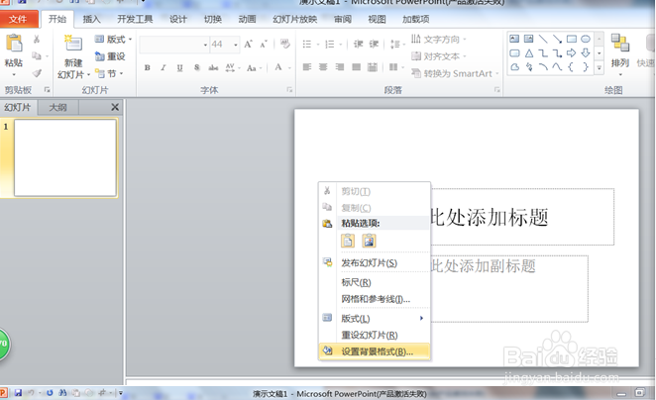Image resolution: width=656 pixels, height=400 pixels.
Task: Click paste as picture option icon
Action: [x=369, y=241]
